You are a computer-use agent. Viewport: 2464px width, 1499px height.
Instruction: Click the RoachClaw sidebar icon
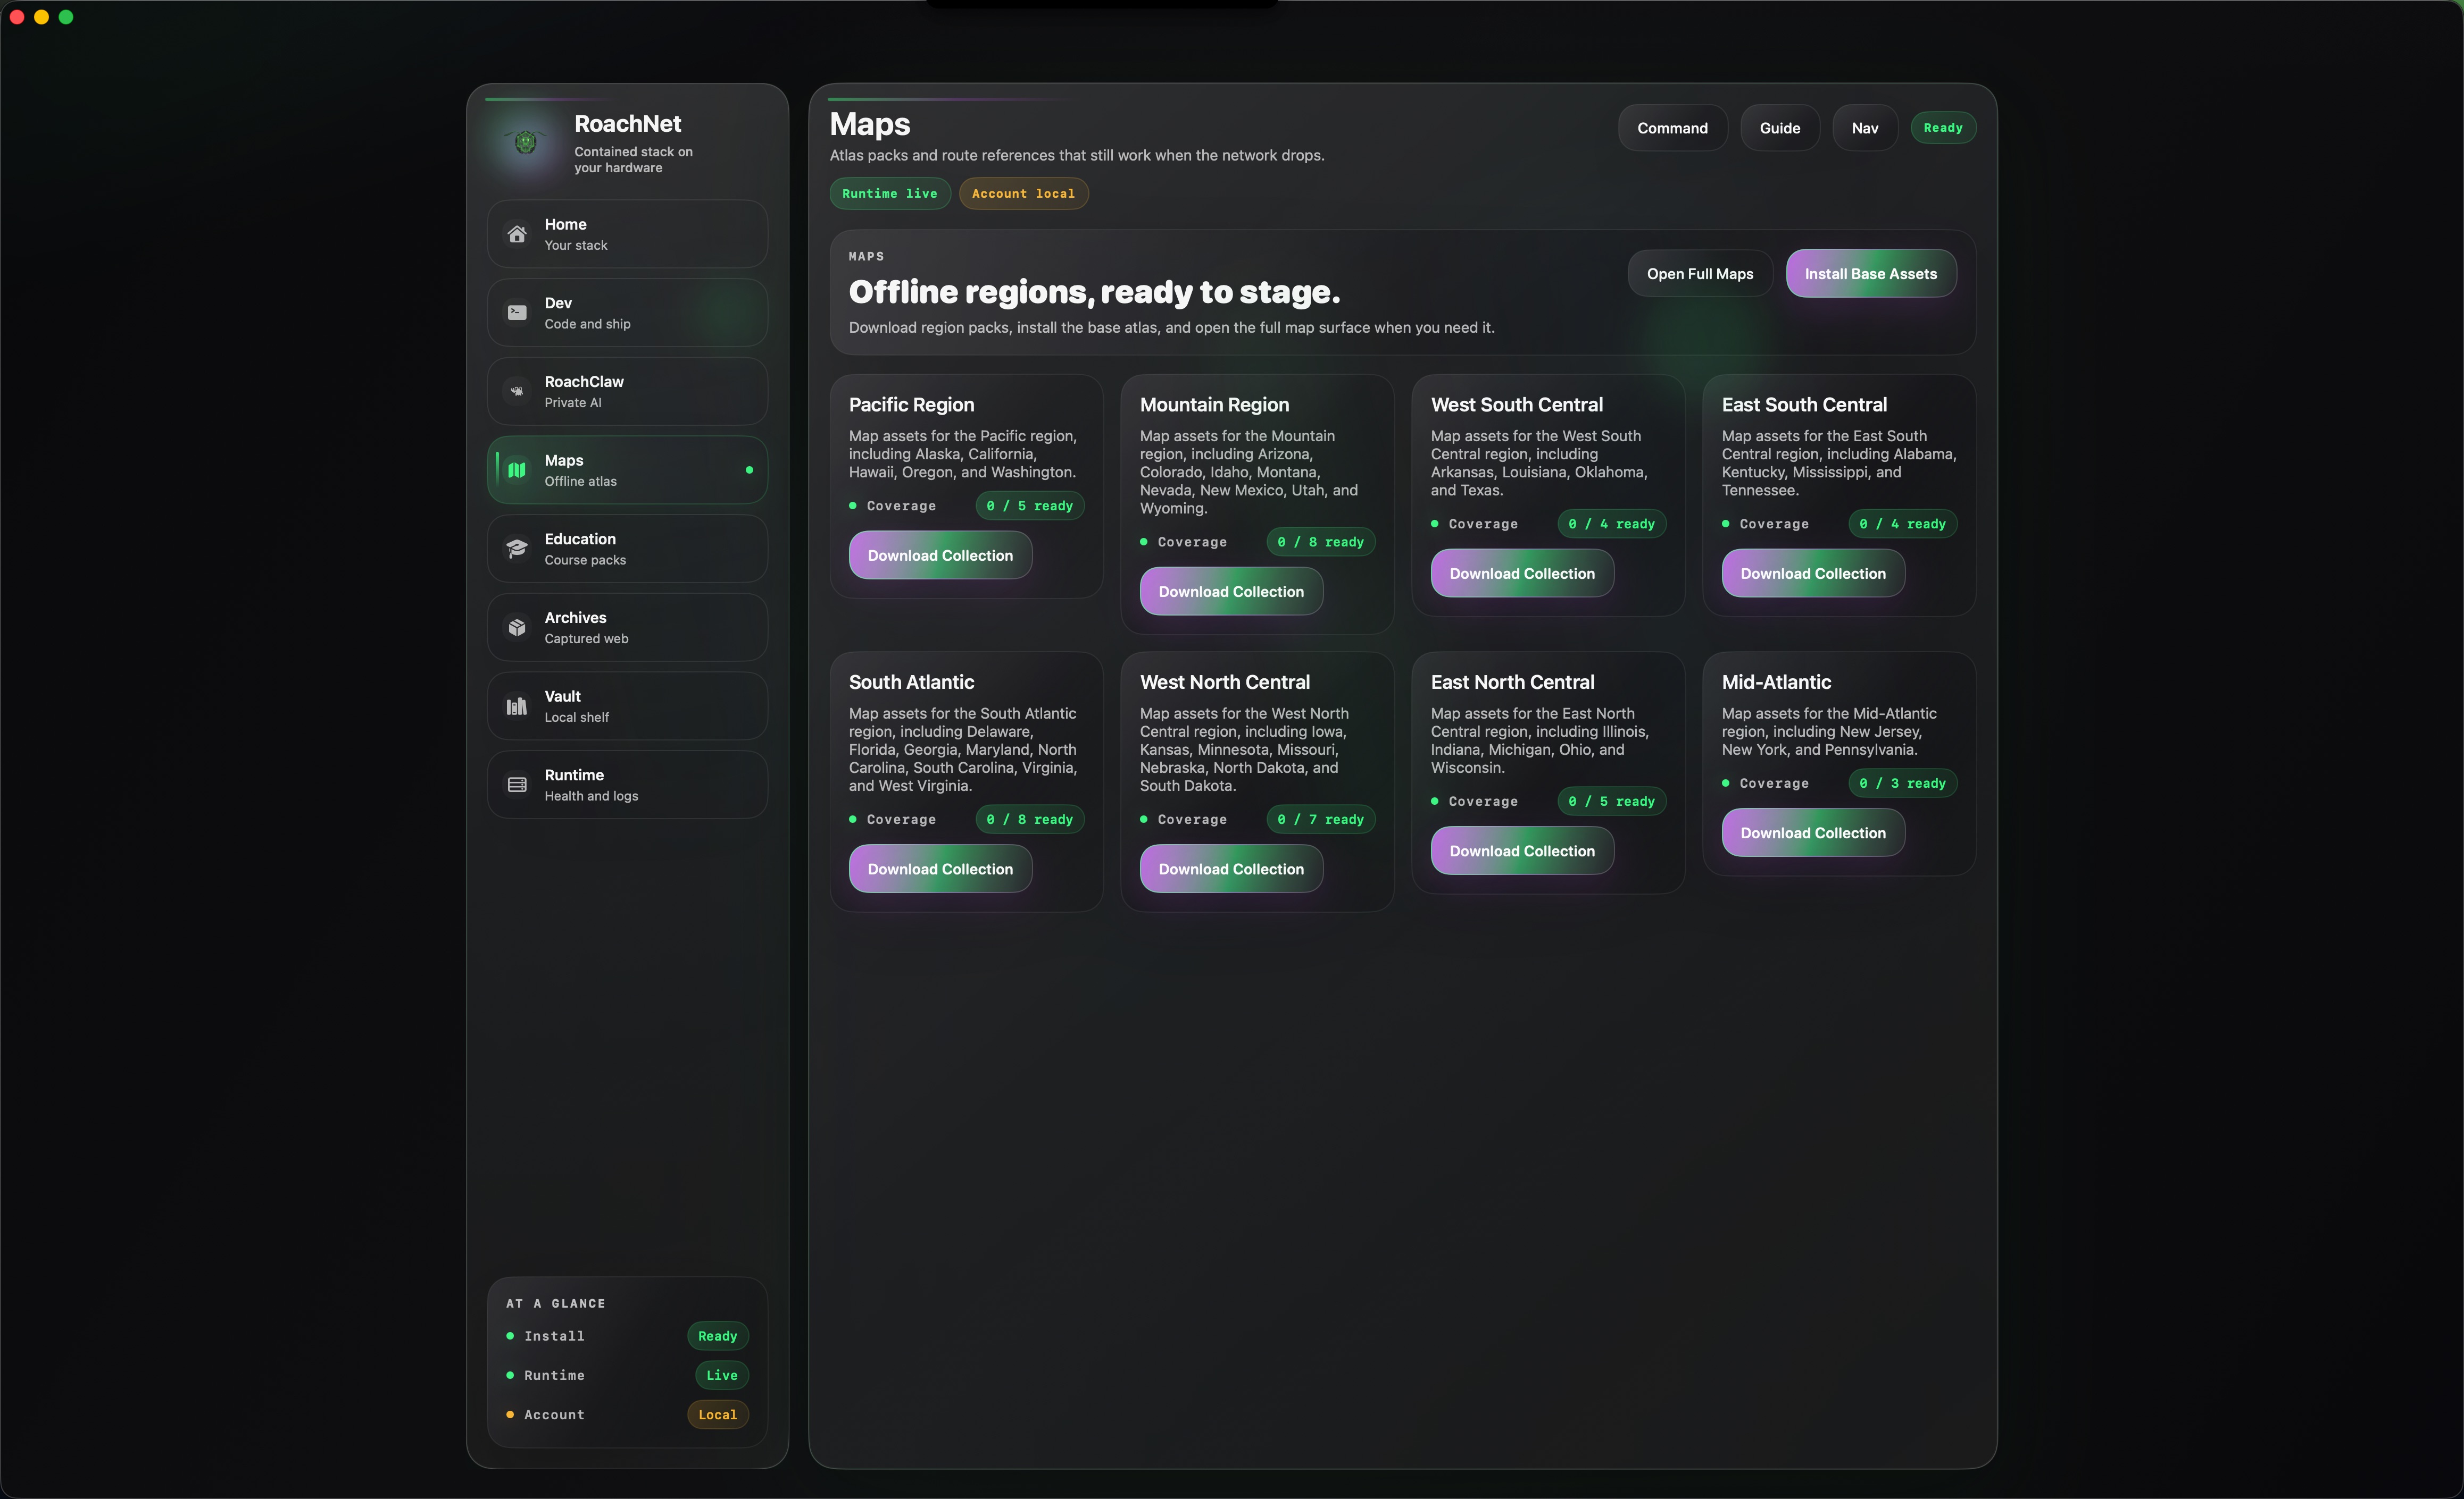pos(517,392)
